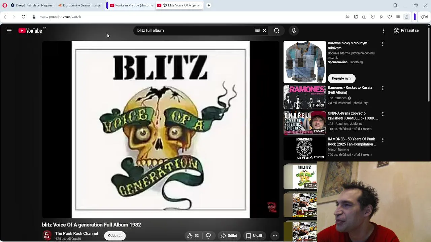The width and height of the screenshot is (431, 242).
Task: Open options for ONDRA GAMBLER video
Action: [383, 114]
